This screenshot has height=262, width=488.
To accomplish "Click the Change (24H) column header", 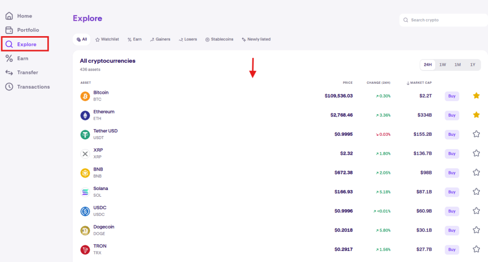I will point(378,83).
